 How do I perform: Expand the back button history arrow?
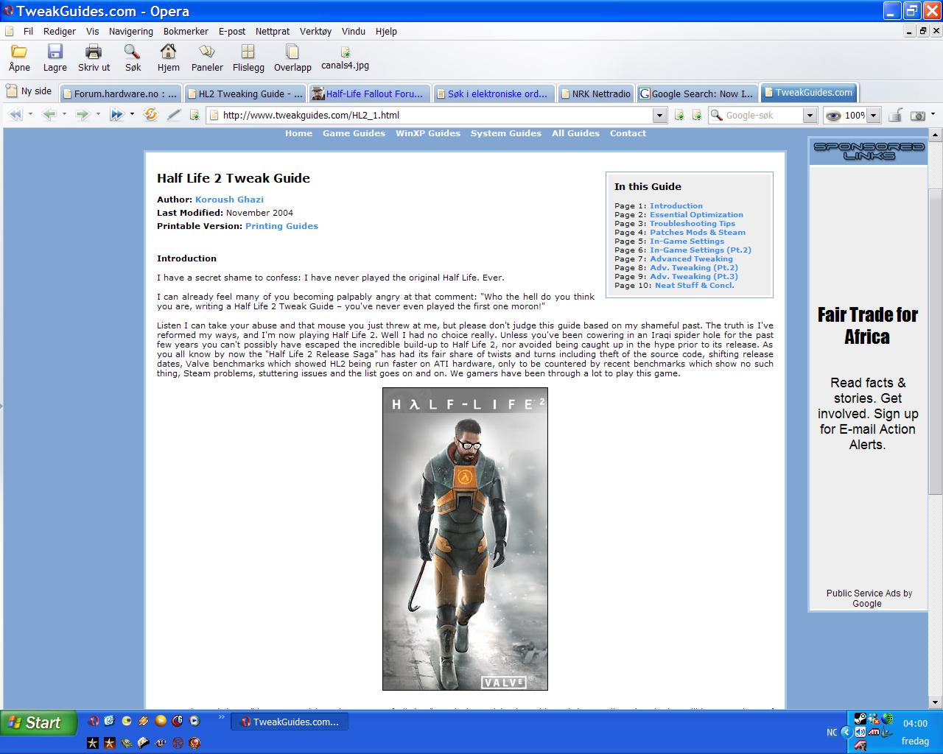64,114
